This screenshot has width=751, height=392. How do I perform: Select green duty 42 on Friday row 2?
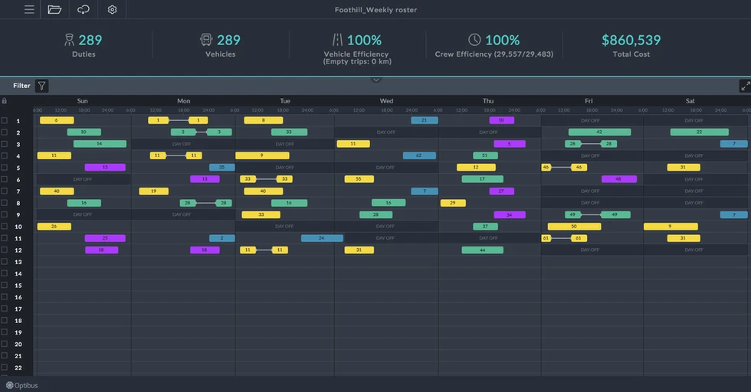click(599, 132)
